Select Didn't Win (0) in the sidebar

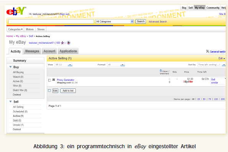pyautogui.click(x=20, y=90)
